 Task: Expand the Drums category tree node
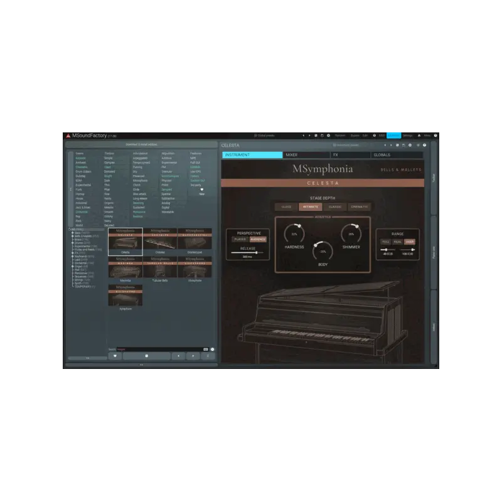coord(73,243)
